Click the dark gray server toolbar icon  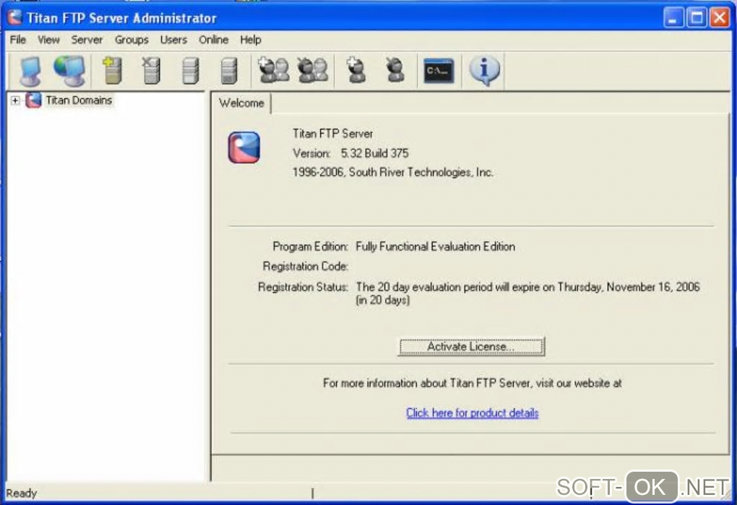click(x=228, y=71)
